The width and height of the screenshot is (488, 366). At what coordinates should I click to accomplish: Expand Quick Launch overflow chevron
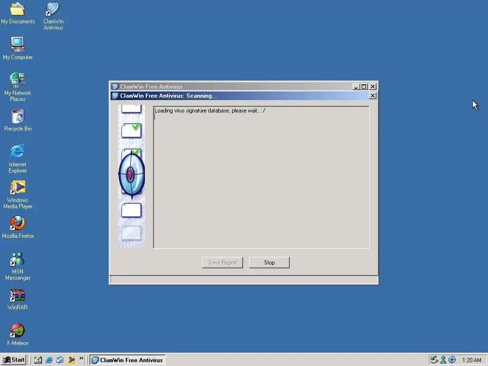[x=81, y=358]
